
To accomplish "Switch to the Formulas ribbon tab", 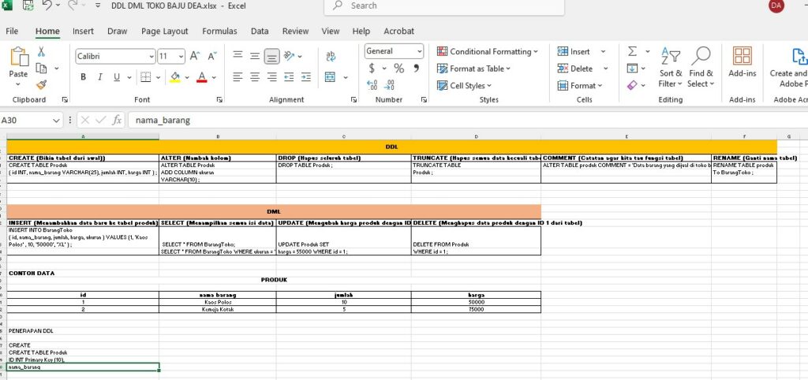I will point(219,32).
